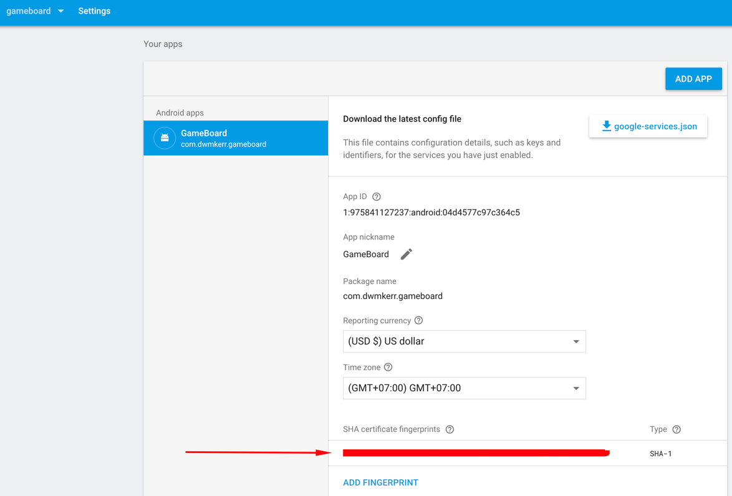Click the App ID value 1:975841127237:android:04d4577c97c364c5

431,213
